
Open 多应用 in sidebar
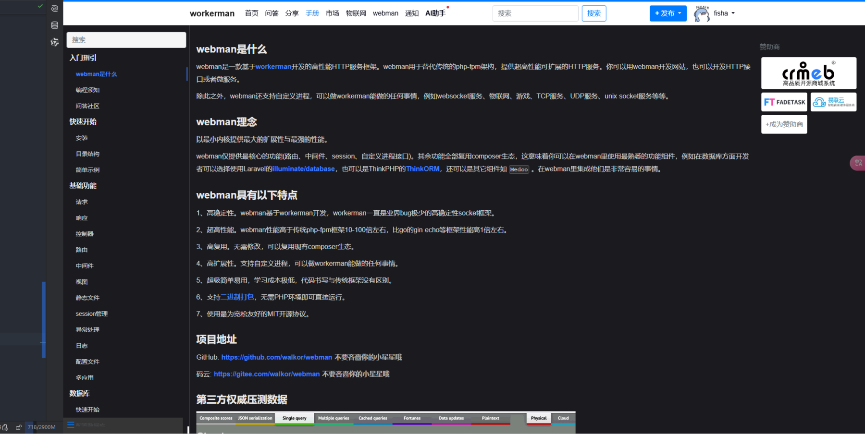coord(85,377)
